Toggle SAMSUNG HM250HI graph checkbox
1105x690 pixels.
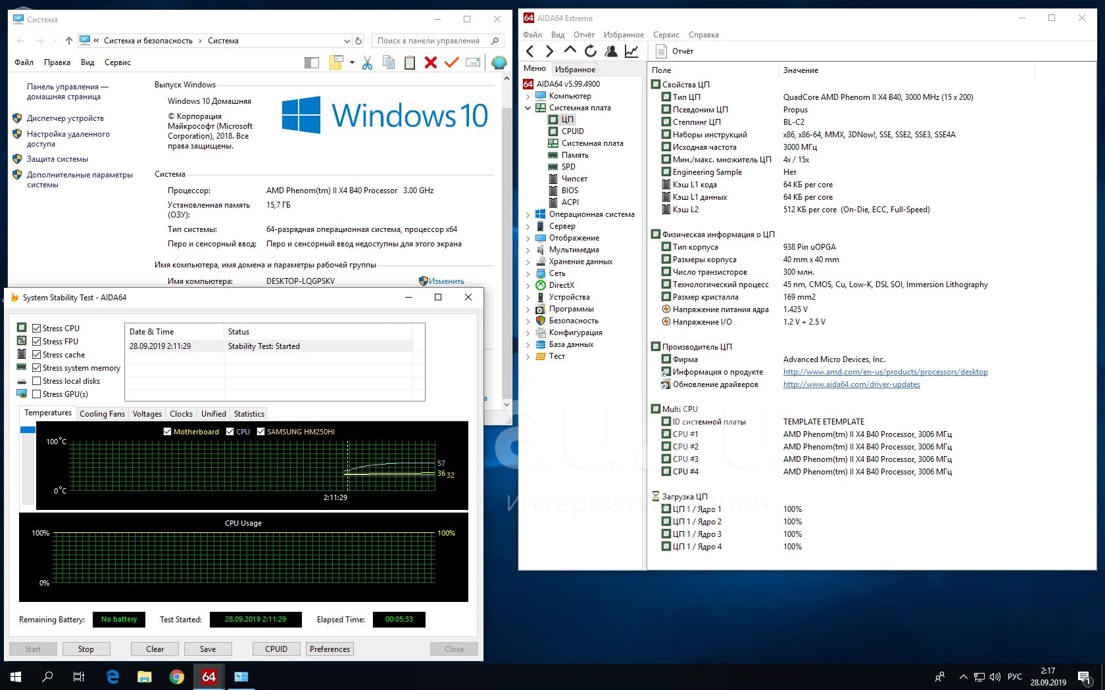(x=260, y=432)
